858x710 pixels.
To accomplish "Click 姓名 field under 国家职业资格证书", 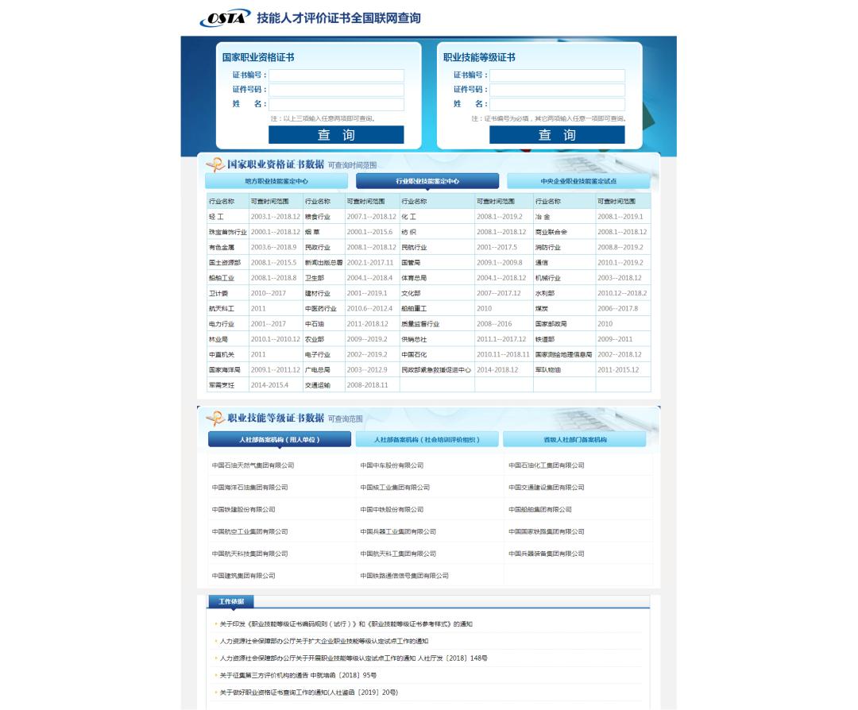I will (x=336, y=104).
